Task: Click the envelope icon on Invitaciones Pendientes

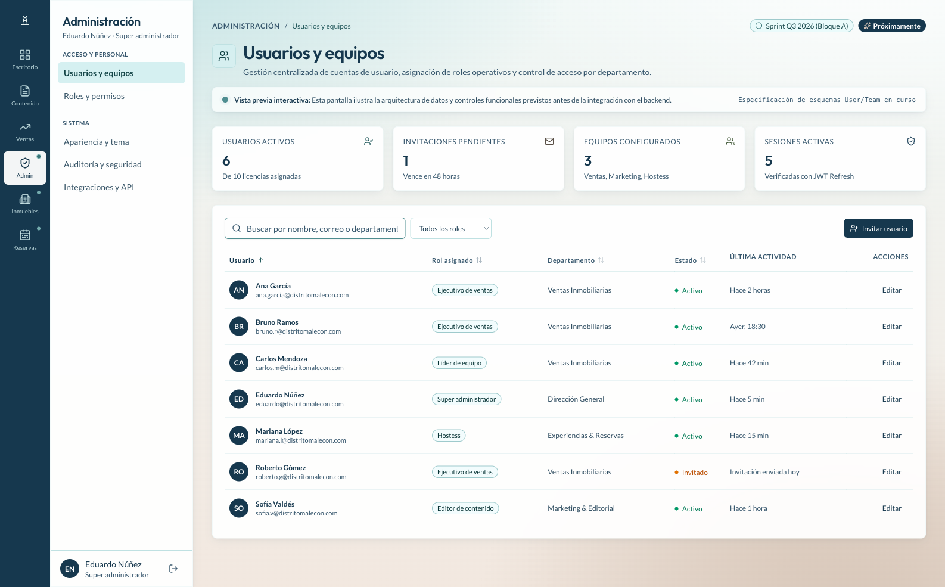Action: point(549,141)
